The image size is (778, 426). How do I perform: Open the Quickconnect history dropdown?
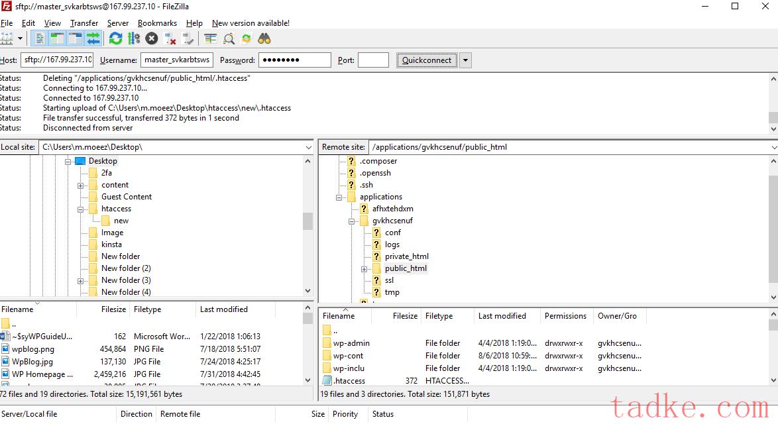[465, 60]
